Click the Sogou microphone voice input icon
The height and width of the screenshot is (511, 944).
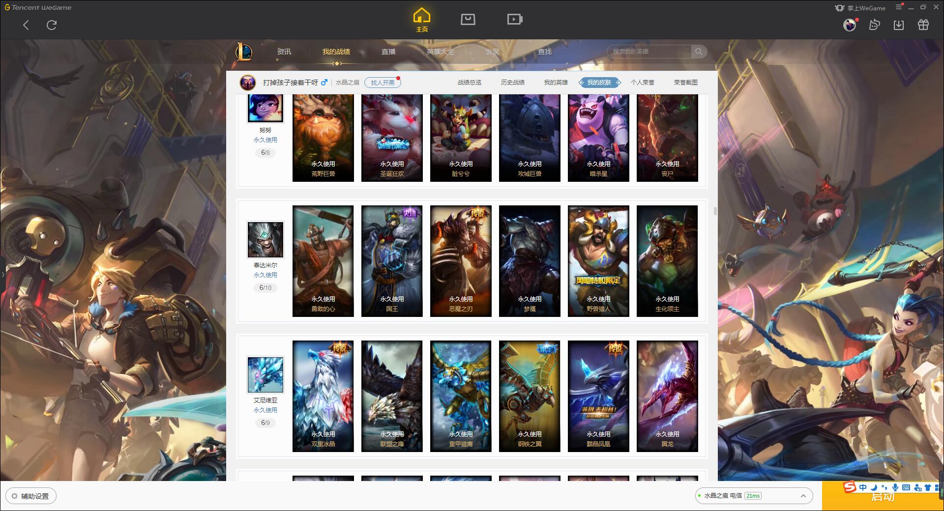895,487
